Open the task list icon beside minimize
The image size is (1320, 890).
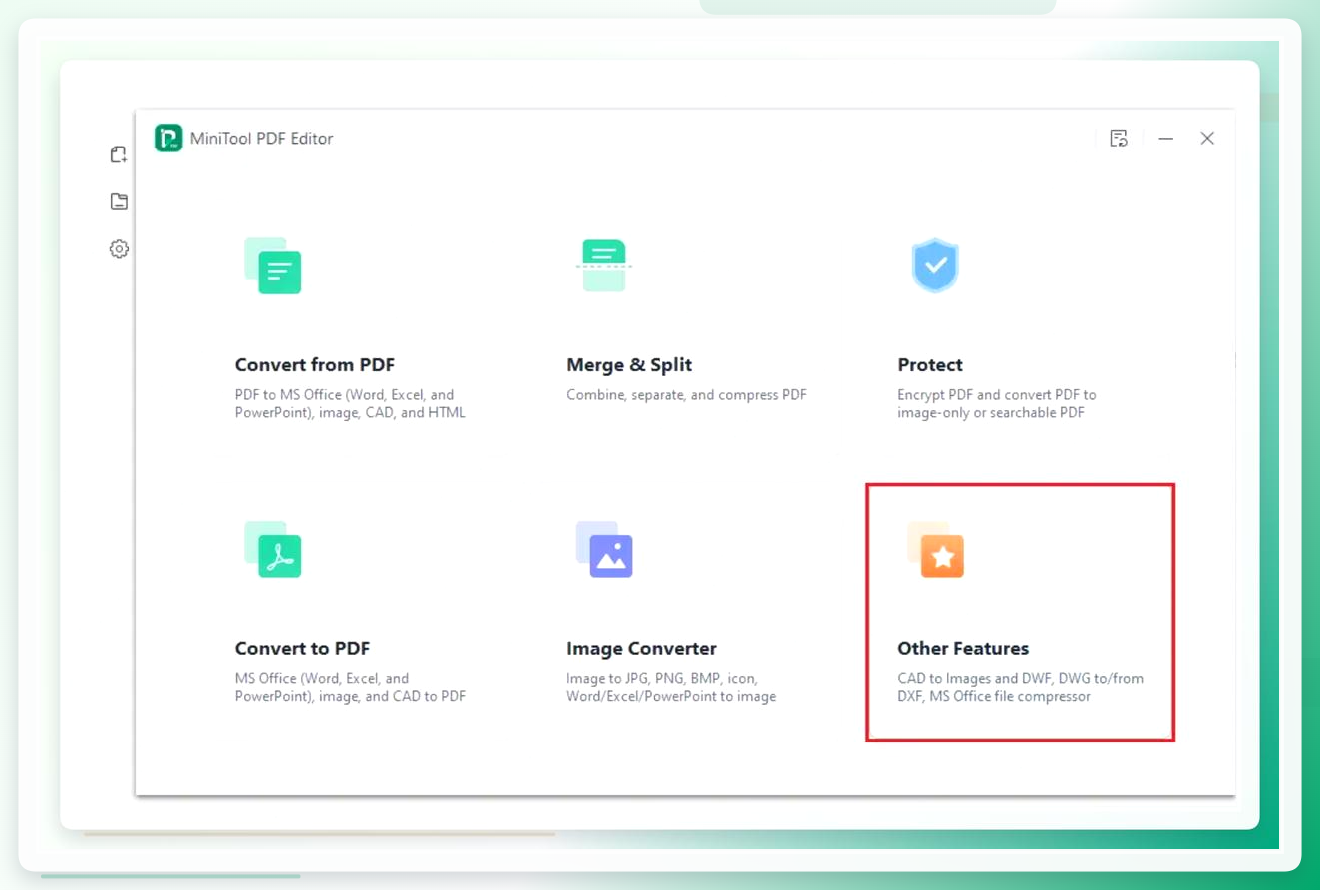tap(1119, 139)
